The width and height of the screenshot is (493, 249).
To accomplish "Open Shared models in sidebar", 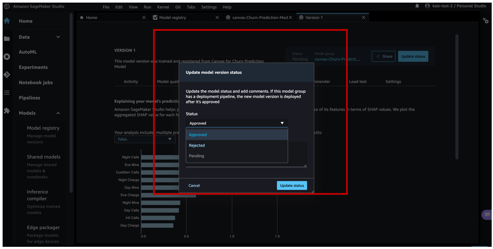I will pyautogui.click(x=43, y=157).
